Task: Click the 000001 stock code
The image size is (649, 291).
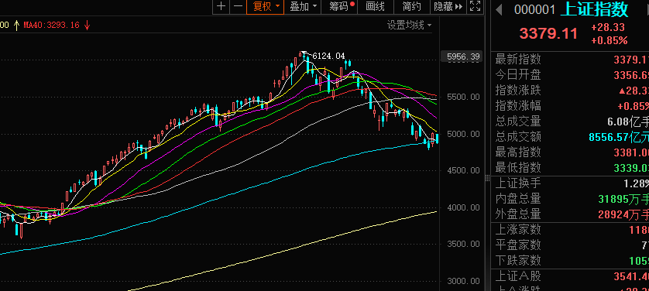Action: pyautogui.click(x=534, y=9)
